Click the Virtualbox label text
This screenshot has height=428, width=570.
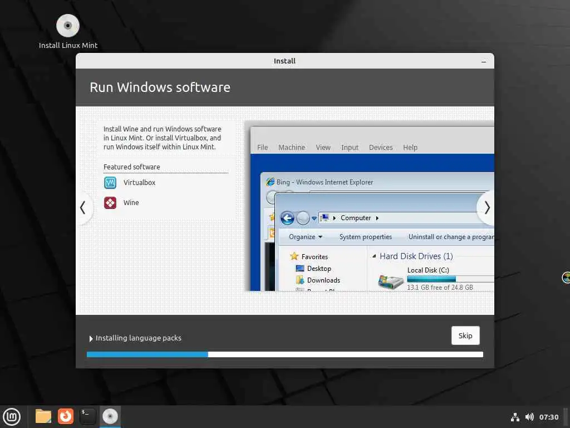[x=139, y=183]
